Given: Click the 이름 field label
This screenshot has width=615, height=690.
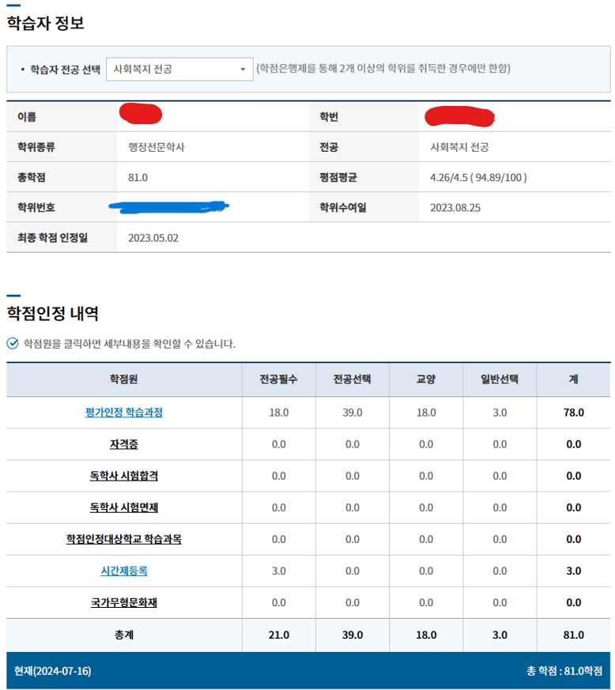Looking at the screenshot, I should pos(27,117).
